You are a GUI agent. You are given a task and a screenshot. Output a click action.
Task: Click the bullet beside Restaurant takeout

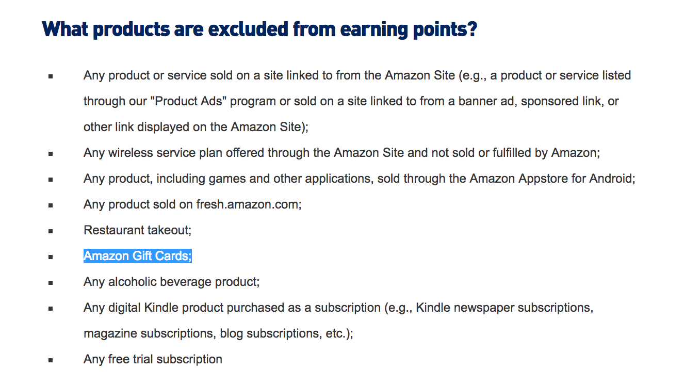click(51, 231)
